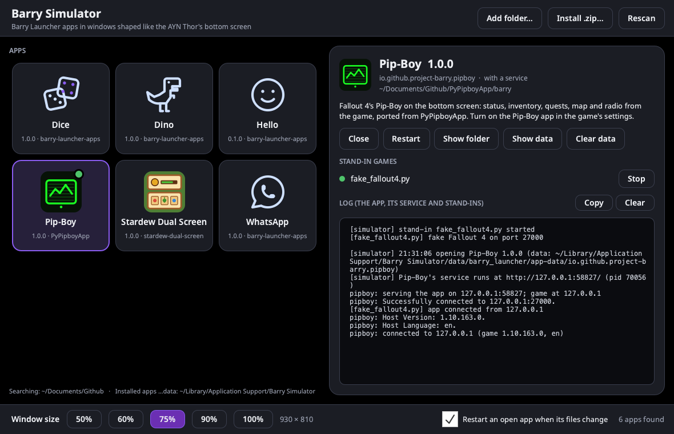The width and height of the screenshot is (674, 434).
Task: Select the Pip-Boy app tile icon
Action: [61, 192]
